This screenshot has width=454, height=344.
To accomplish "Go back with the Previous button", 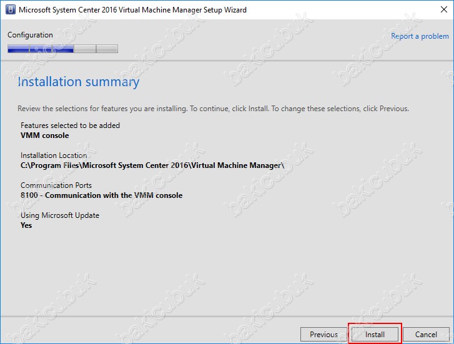I will (323, 335).
